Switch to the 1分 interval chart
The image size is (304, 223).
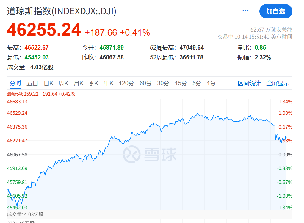coord(211,83)
